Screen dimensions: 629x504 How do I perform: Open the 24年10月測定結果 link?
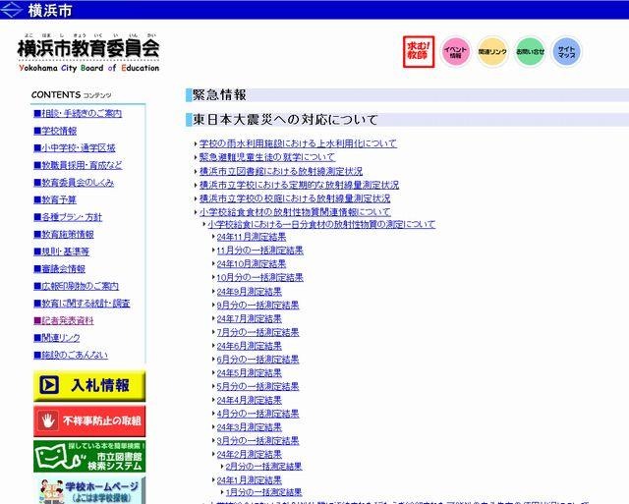tap(252, 264)
